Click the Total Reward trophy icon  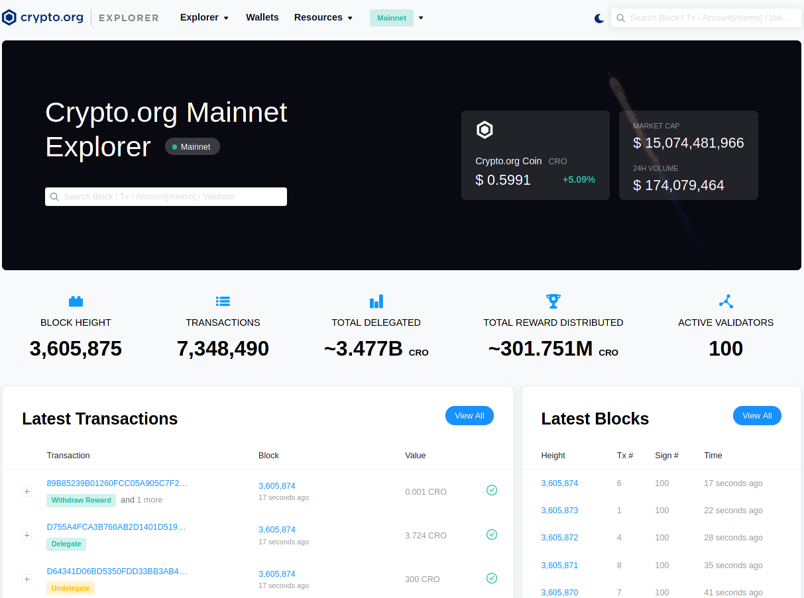pyautogui.click(x=553, y=301)
